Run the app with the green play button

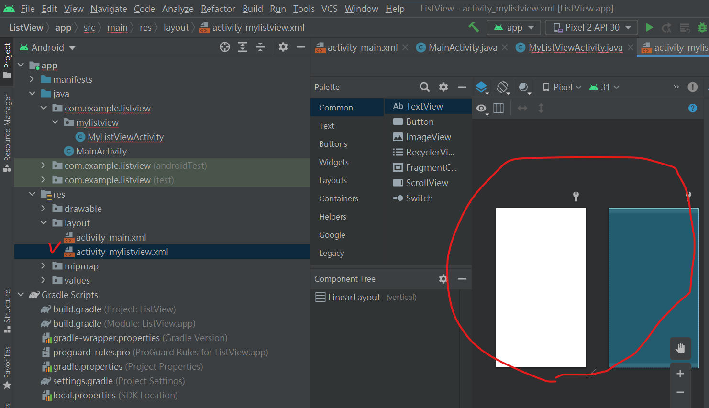(x=649, y=27)
